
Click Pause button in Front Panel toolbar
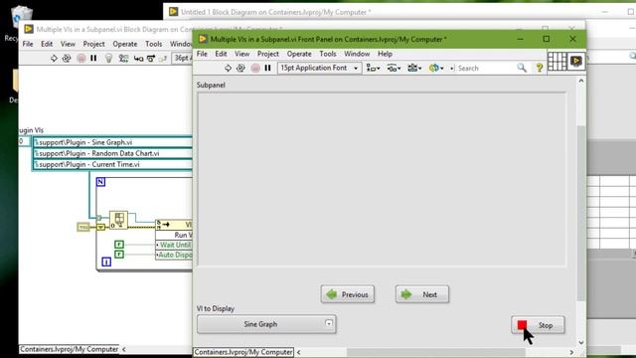click(267, 69)
